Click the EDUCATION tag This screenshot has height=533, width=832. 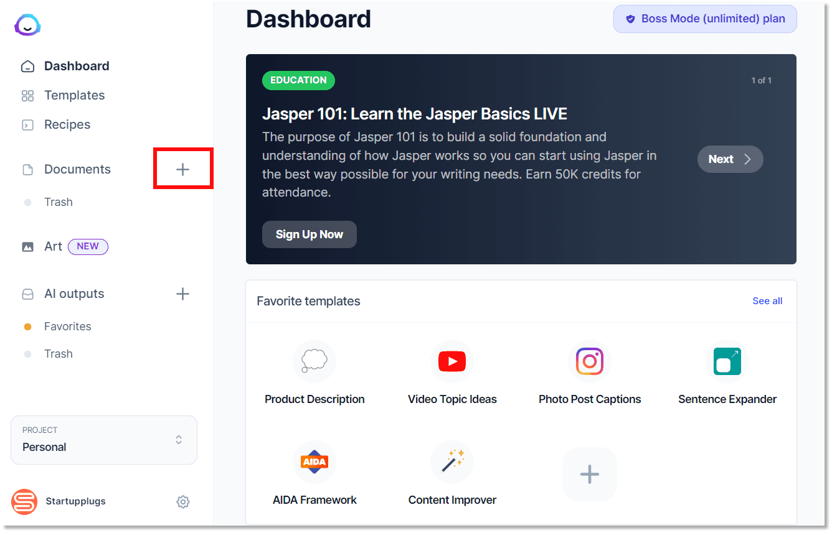point(298,80)
